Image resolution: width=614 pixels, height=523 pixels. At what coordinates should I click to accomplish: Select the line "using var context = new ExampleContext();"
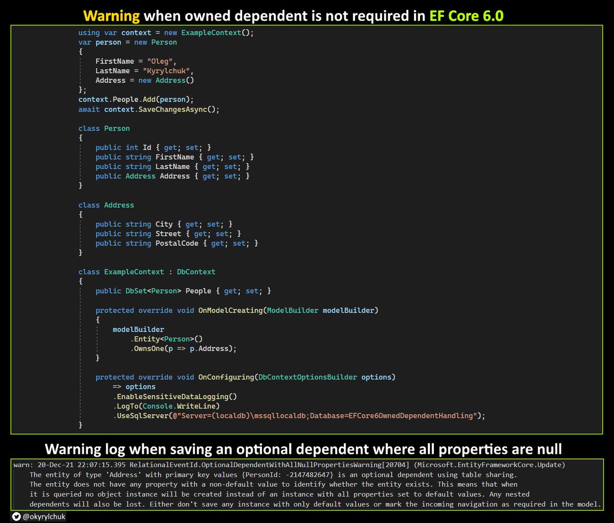[166, 33]
